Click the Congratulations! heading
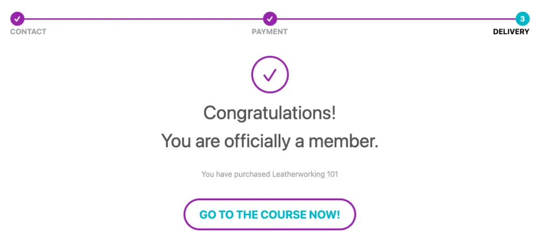Image resolution: width=550 pixels, height=250 pixels. point(270,113)
